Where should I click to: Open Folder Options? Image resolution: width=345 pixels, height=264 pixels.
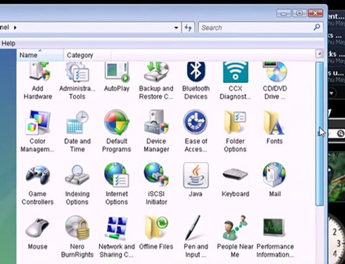click(235, 131)
